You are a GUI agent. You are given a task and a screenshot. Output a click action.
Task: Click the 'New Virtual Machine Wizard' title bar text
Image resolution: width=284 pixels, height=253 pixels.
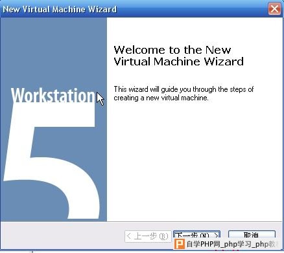(x=60, y=9)
